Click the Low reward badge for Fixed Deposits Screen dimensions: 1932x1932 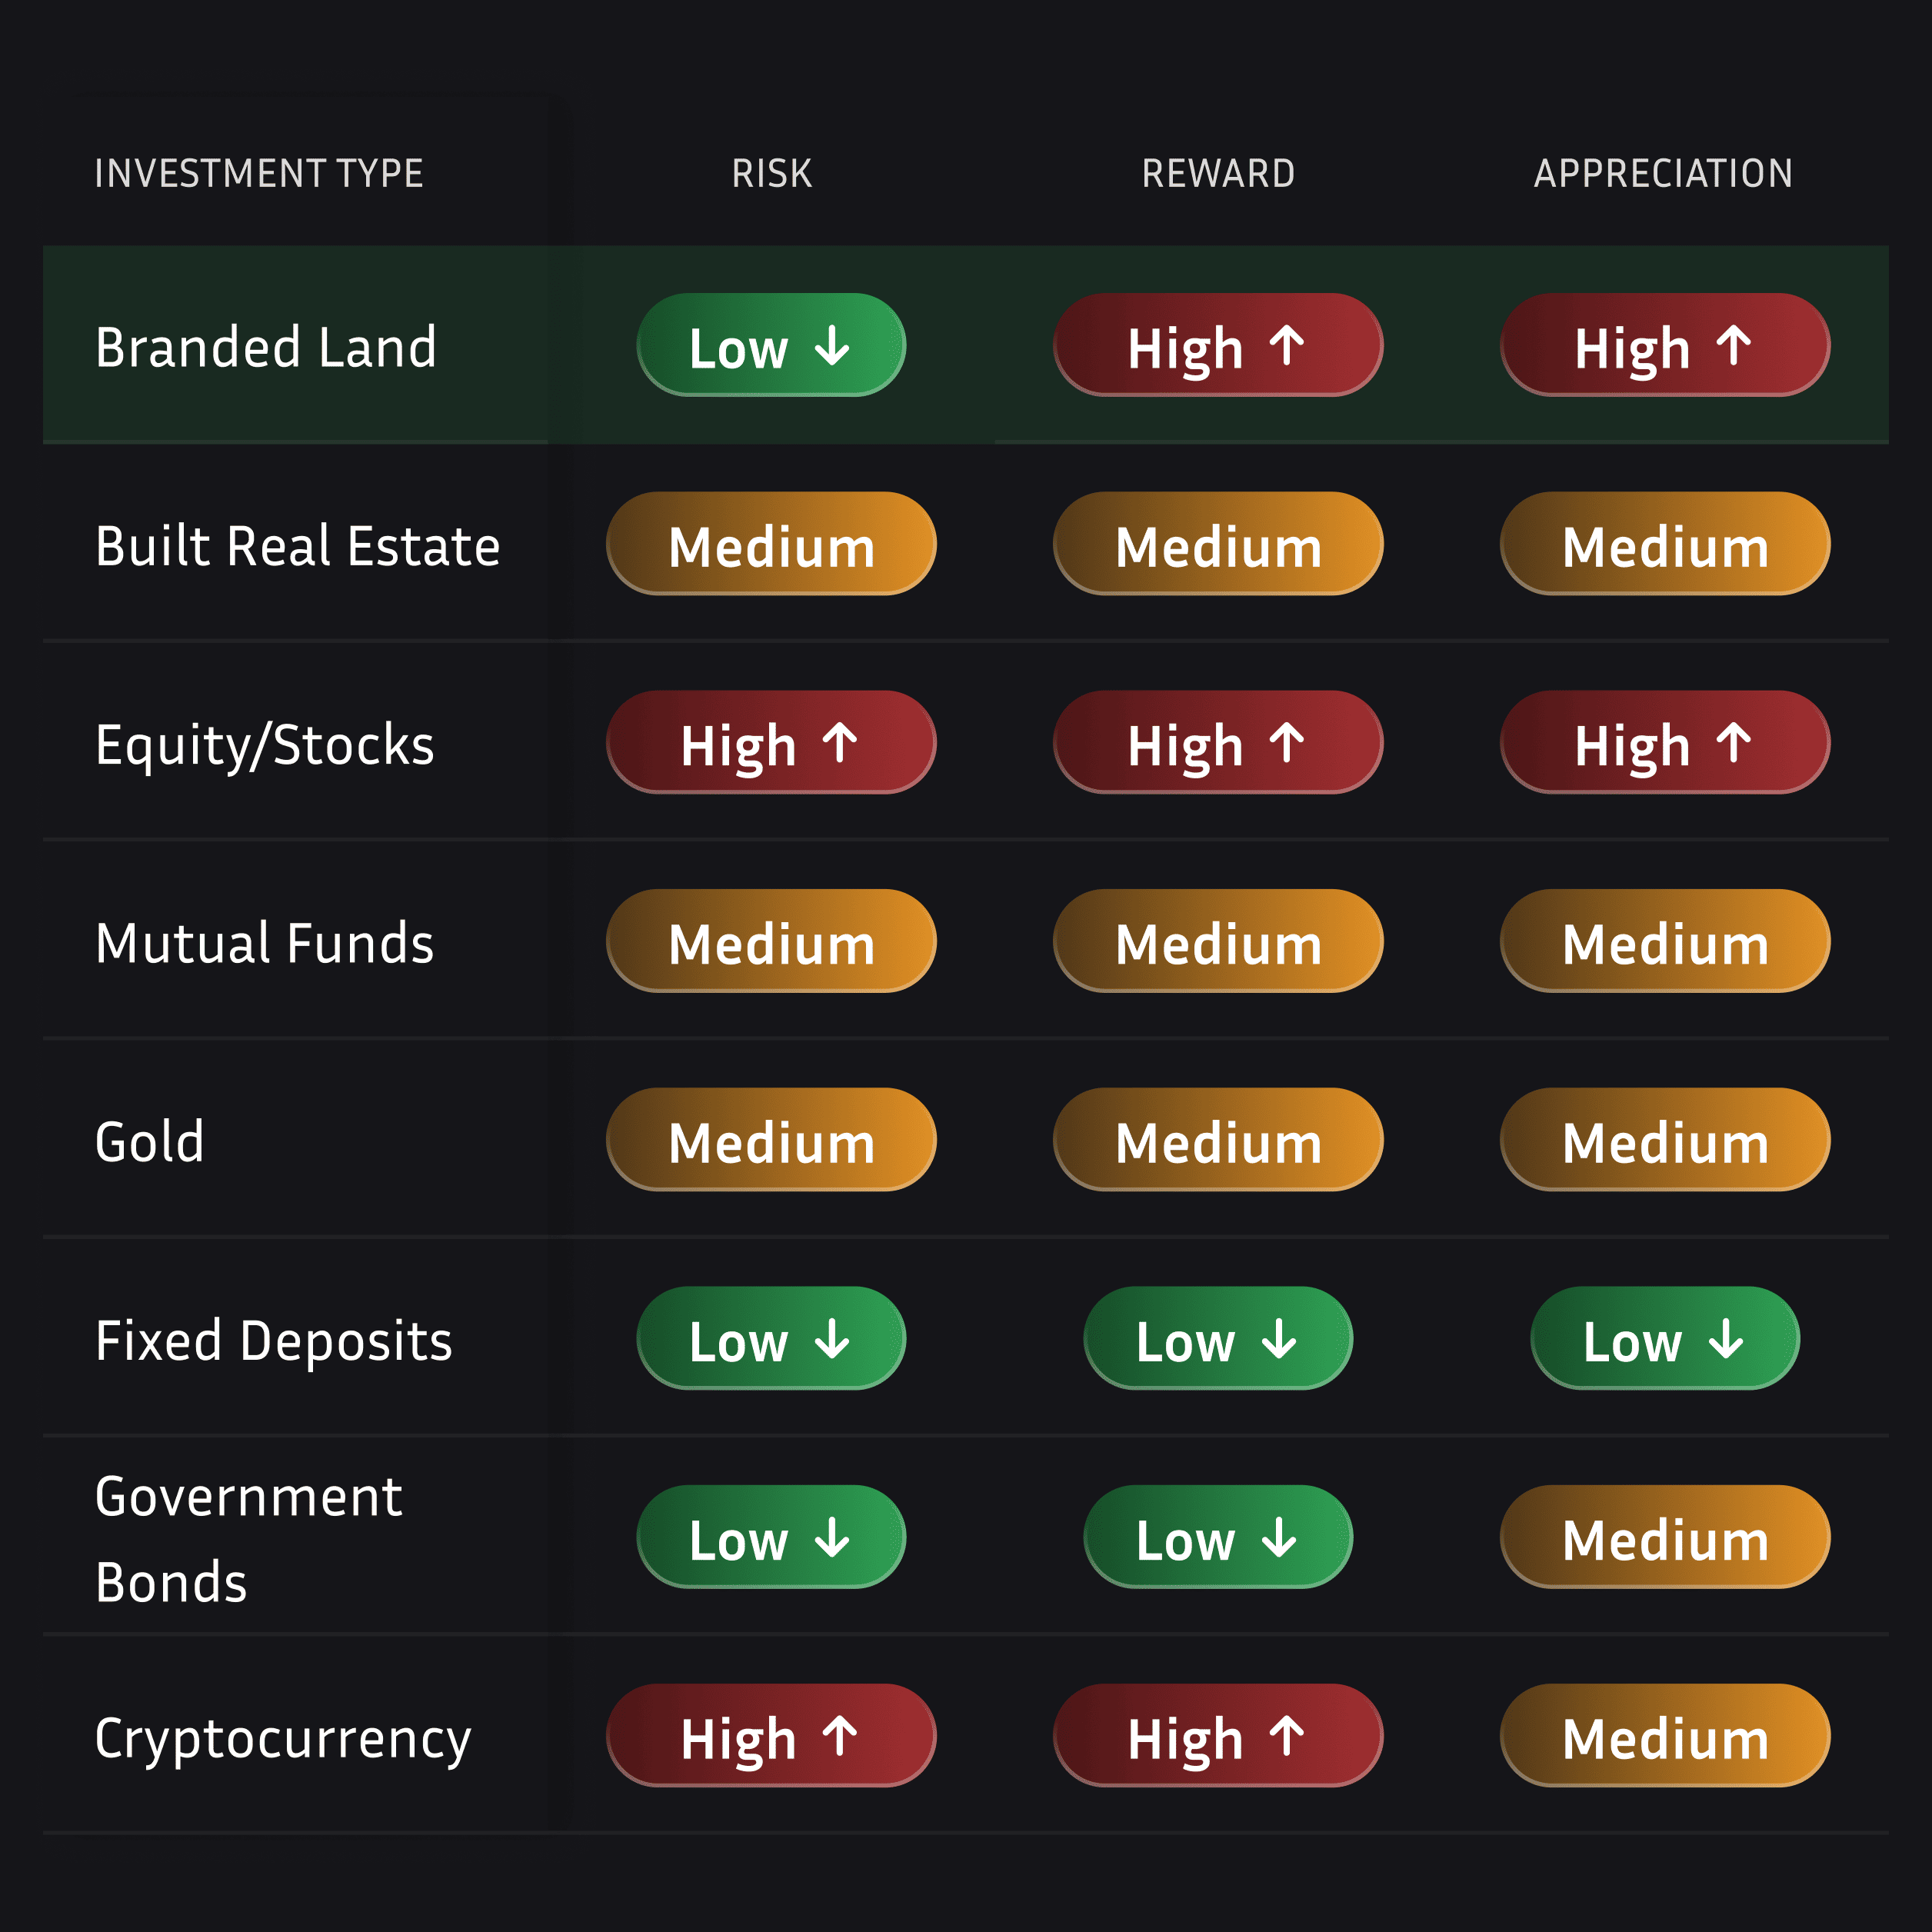1218,1338
